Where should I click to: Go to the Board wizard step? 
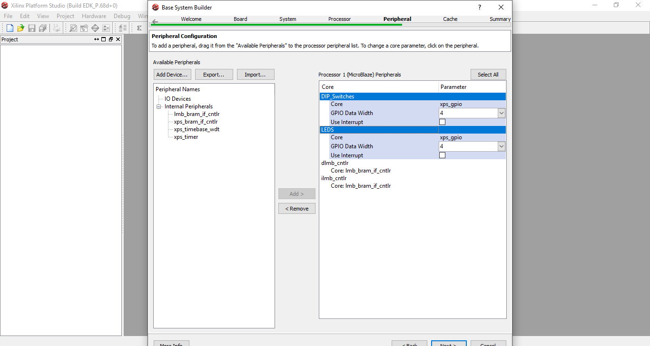[x=240, y=19]
